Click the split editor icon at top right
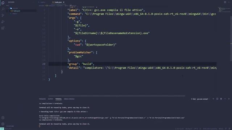232x130 pixels. 225,2
